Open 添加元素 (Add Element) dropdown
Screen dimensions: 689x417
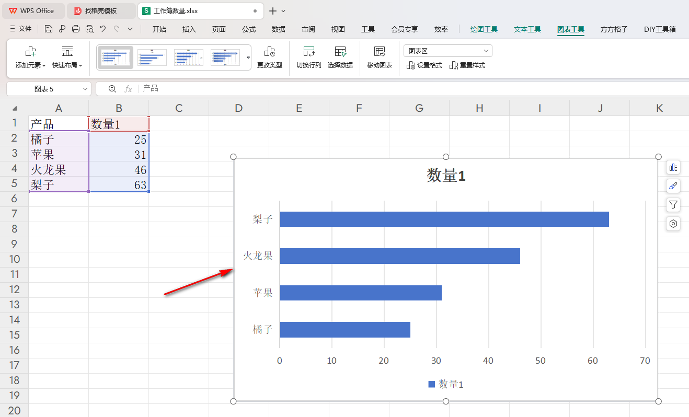(30, 57)
